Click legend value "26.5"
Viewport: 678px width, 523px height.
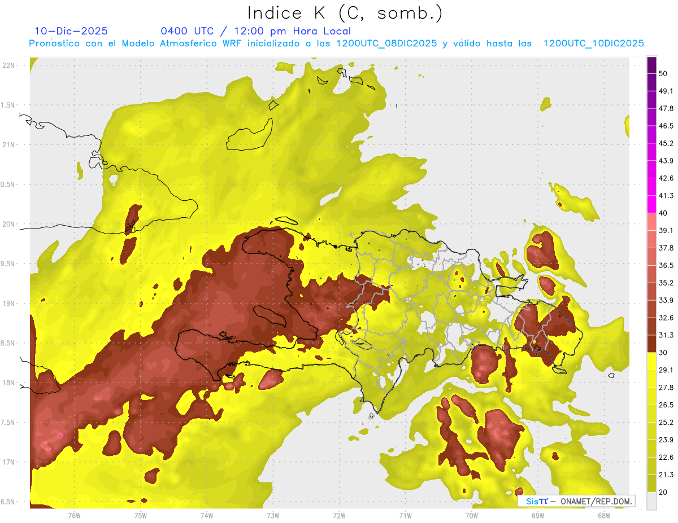[x=666, y=405]
